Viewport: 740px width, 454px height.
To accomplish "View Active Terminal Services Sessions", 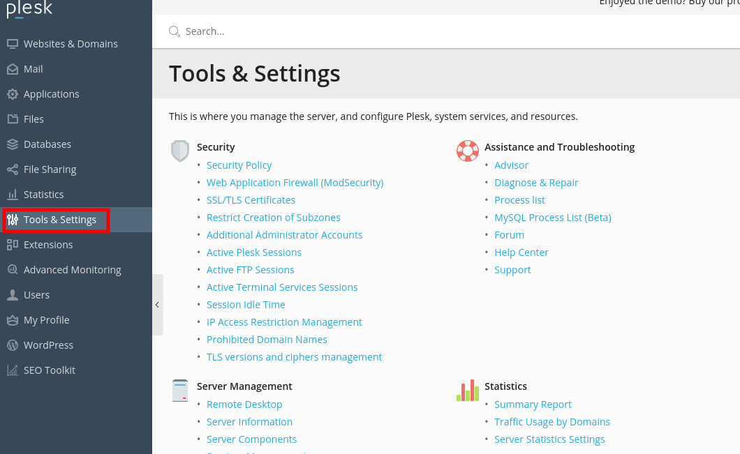I will click(x=282, y=287).
